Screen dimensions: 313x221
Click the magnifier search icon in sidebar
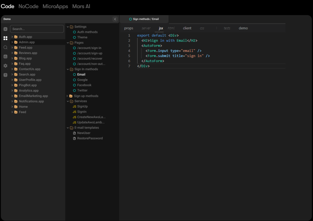tap(5, 47)
